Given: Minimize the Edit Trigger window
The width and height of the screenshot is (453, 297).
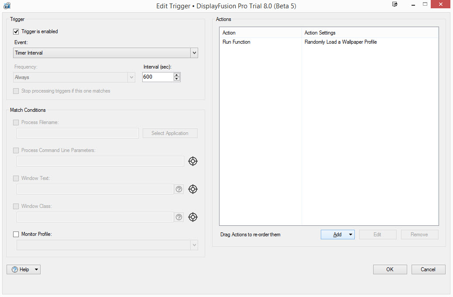Looking at the screenshot, I should [413, 5].
